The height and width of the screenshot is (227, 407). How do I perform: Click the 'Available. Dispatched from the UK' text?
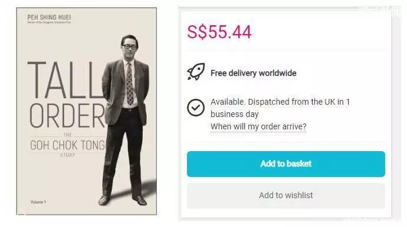click(x=280, y=102)
